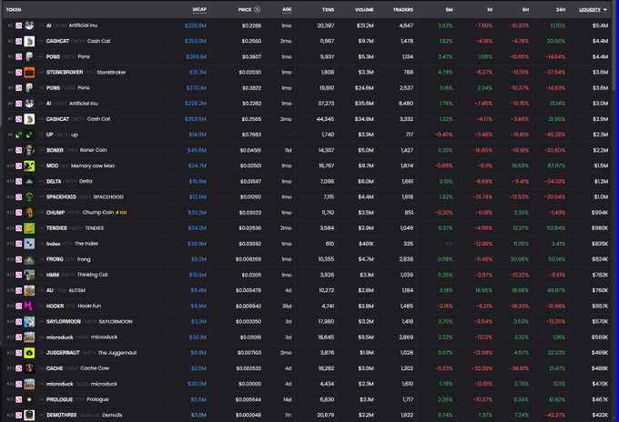This screenshot has height=422, width=619.
Task: Click the AU transactions count 10,272
Action: [x=327, y=290]
